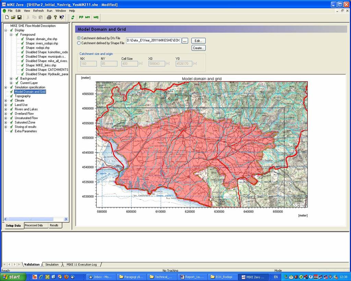Open the Windows start menu
This screenshot has width=351, height=281.
click(x=13, y=277)
